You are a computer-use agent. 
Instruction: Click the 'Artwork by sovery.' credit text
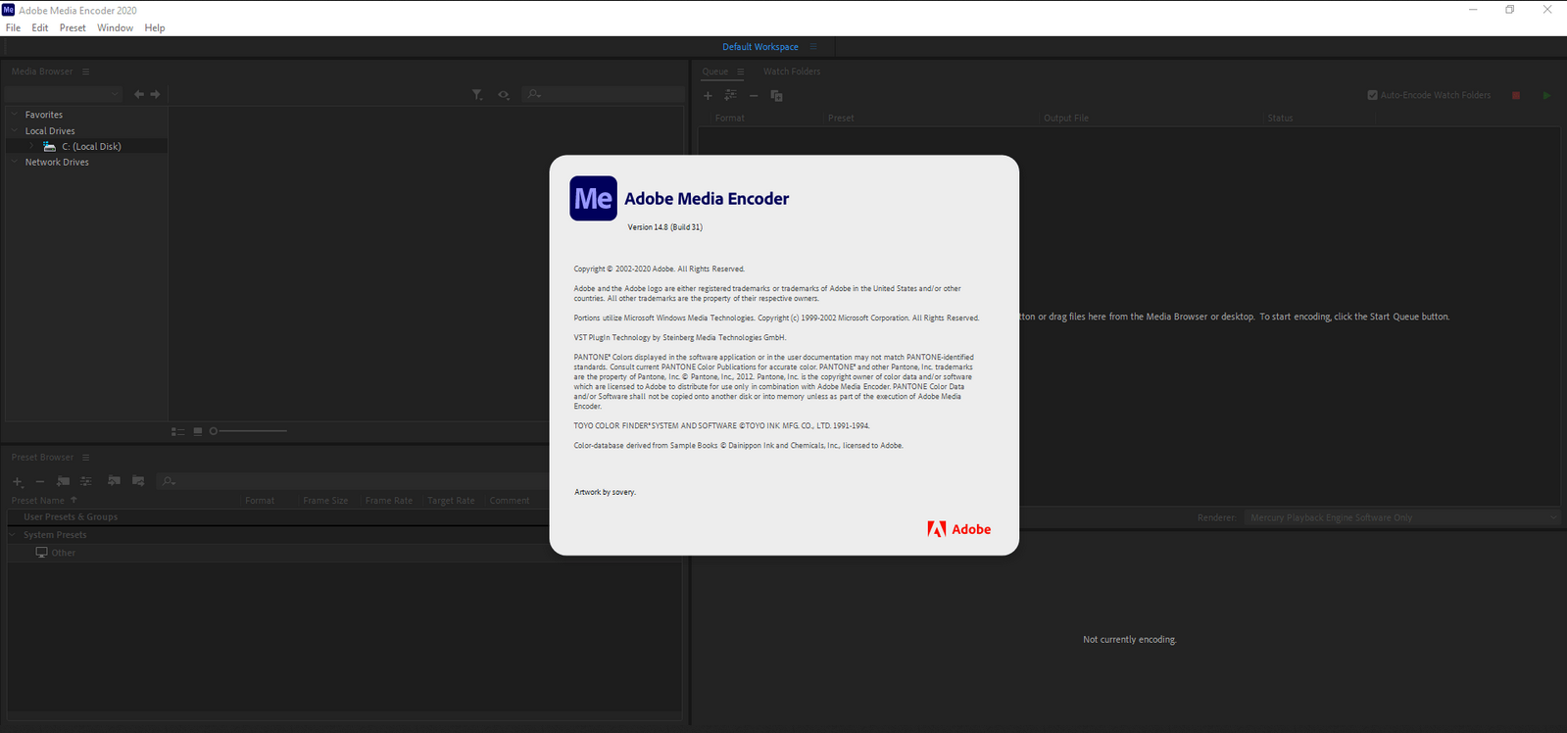pyautogui.click(x=605, y=492)
